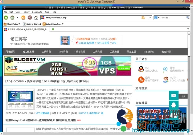The width and height of the screenshot is (193, 135).
Task: Go to Home via house icon
Action: [36, 18]
